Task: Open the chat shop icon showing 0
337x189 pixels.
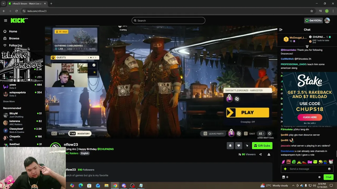Action: pos(285,177)
